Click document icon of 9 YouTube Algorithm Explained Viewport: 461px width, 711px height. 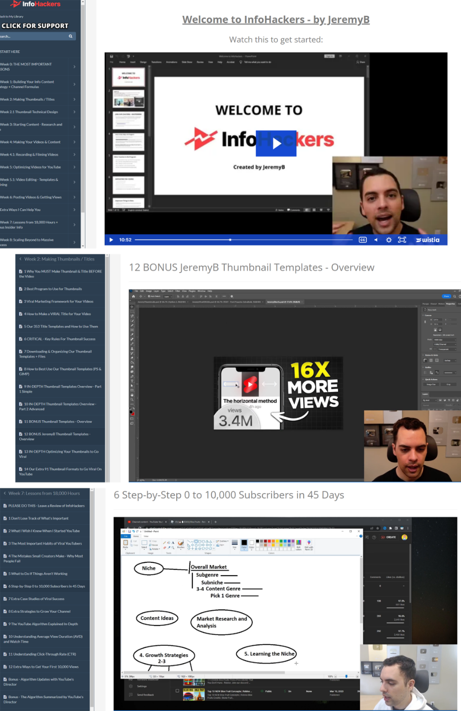point(4,624)
